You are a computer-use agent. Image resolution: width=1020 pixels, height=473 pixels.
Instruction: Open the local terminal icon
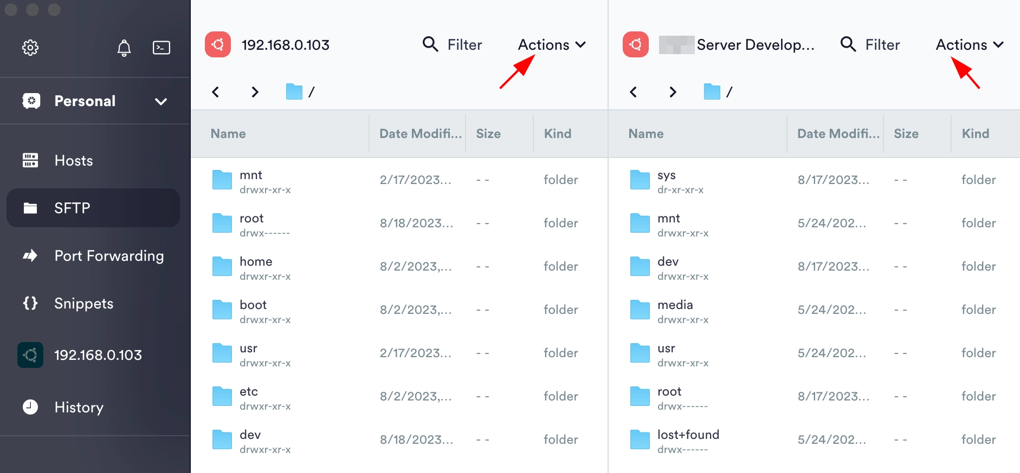pyautogui.click(x=162, y=48)
